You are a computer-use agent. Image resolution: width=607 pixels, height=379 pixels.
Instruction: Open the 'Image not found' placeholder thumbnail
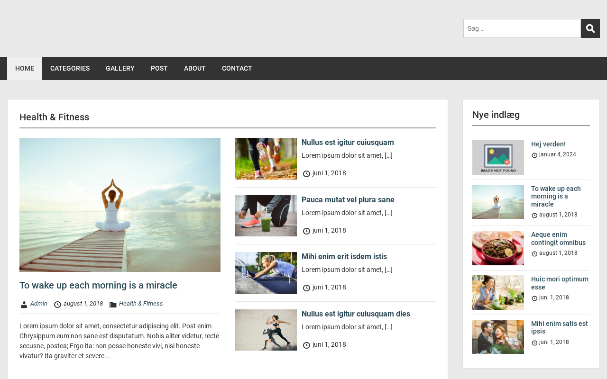click(x=498, y=157)
